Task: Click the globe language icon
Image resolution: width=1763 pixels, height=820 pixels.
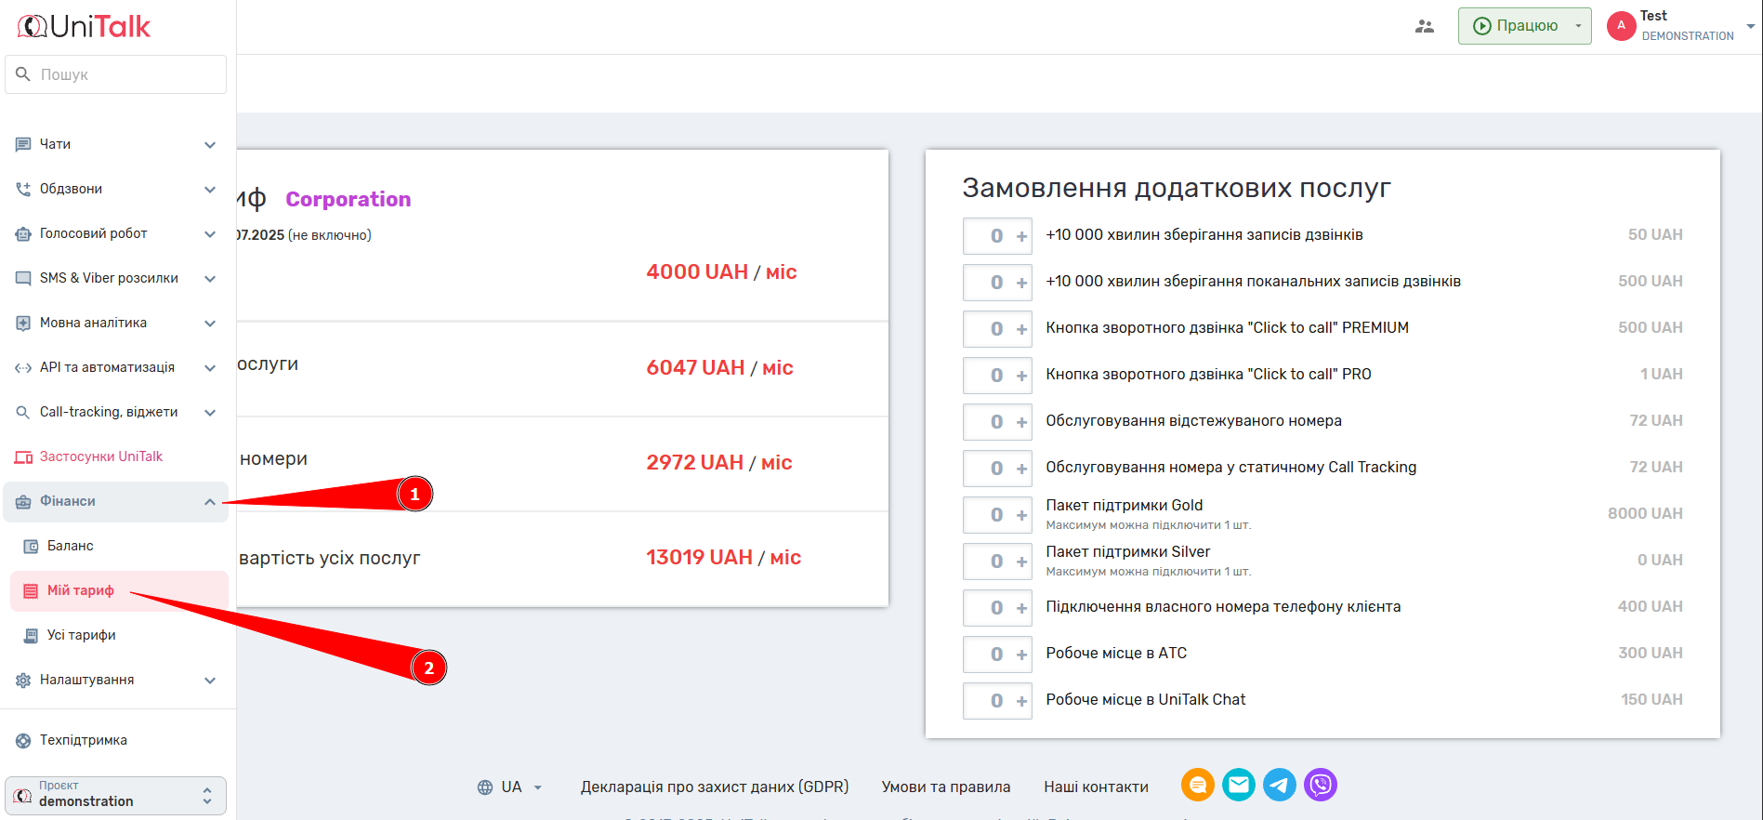Action: (485, 787)
